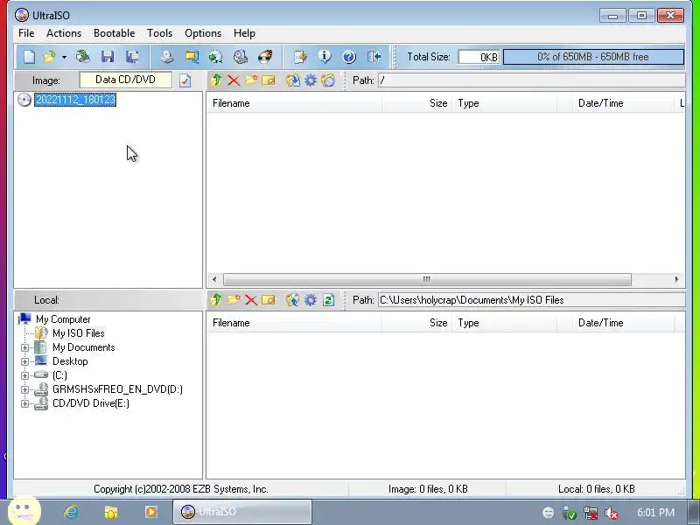The image size is (700, 525).
Task: Expand the CD/DVD Drive(E:) node
Action: click(25, 403)
